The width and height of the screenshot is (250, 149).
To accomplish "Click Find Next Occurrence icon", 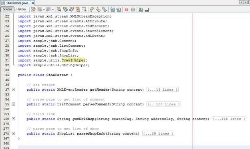I will click(71, 9).
